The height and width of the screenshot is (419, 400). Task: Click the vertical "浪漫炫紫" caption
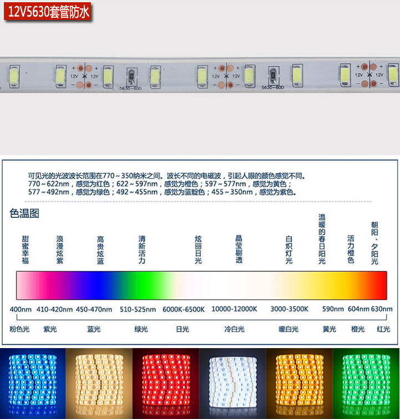60,249
